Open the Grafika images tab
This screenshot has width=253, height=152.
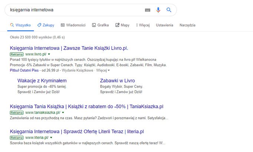pyautogui.click(x=100, y=25)
